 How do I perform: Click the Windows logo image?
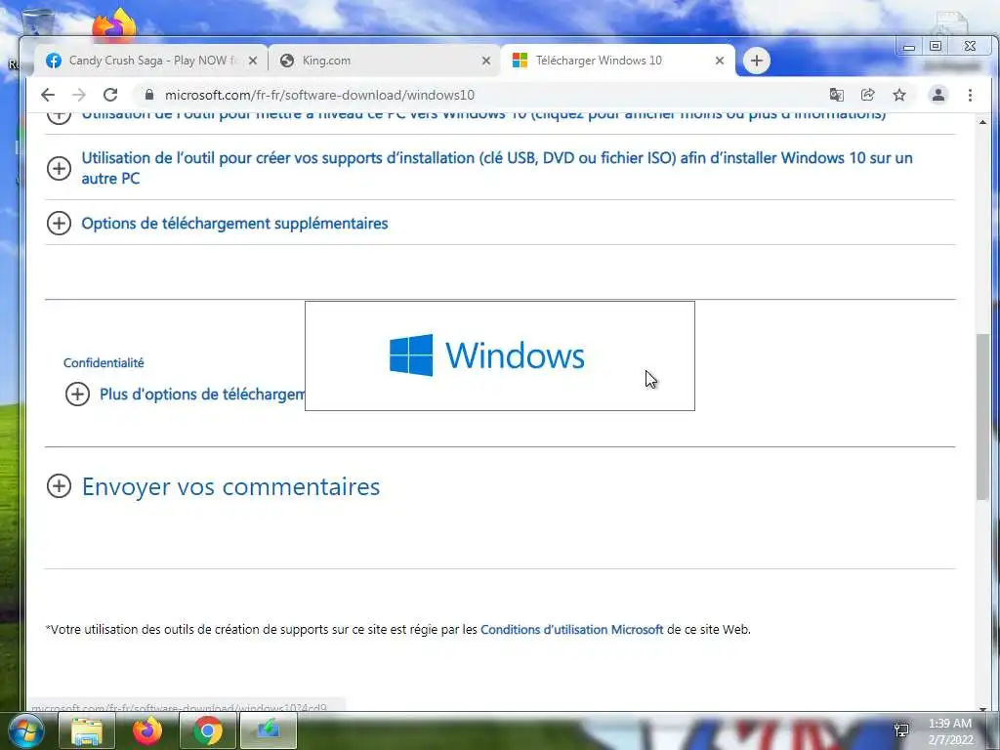486,355
